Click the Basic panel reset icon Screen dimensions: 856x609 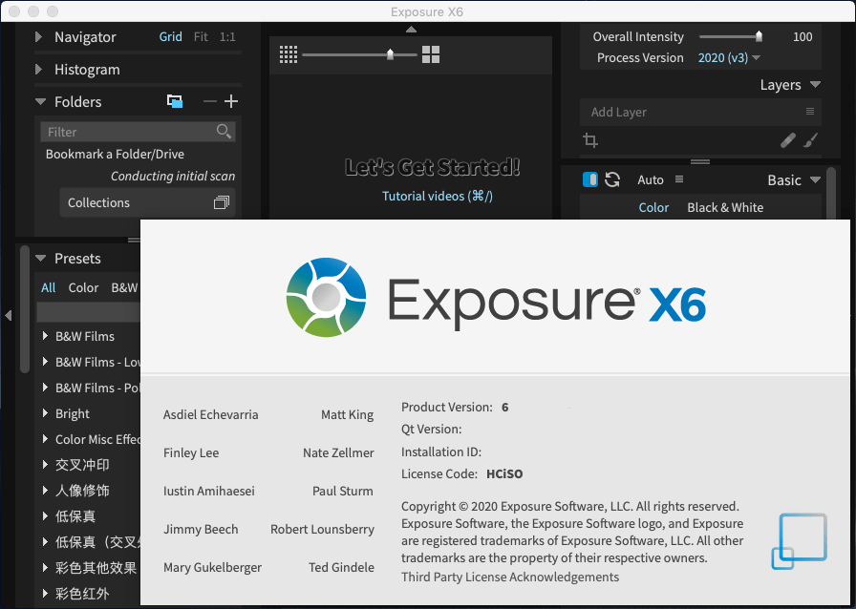[612, 179]
